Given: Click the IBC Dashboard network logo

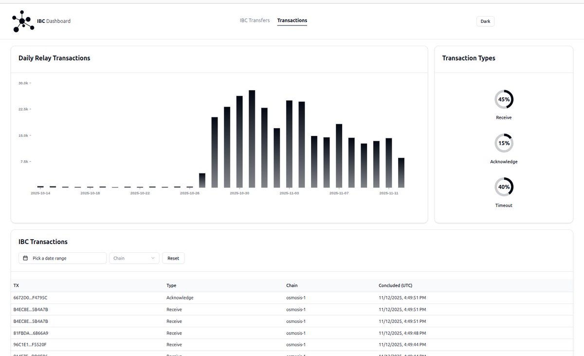Looking at the screenshot, I should 23,21.
